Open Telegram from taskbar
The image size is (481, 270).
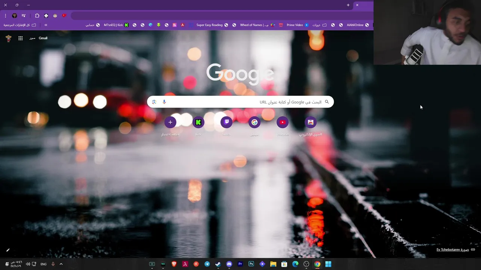coord(207,264)
